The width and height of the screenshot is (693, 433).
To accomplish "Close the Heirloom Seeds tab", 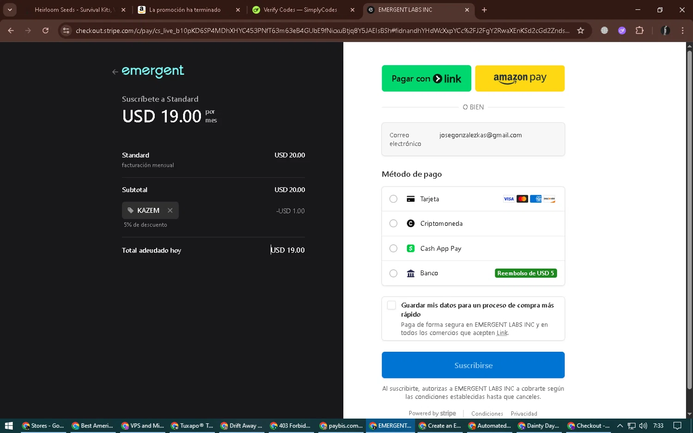I will pyautogui.click(x=123, y=10).
